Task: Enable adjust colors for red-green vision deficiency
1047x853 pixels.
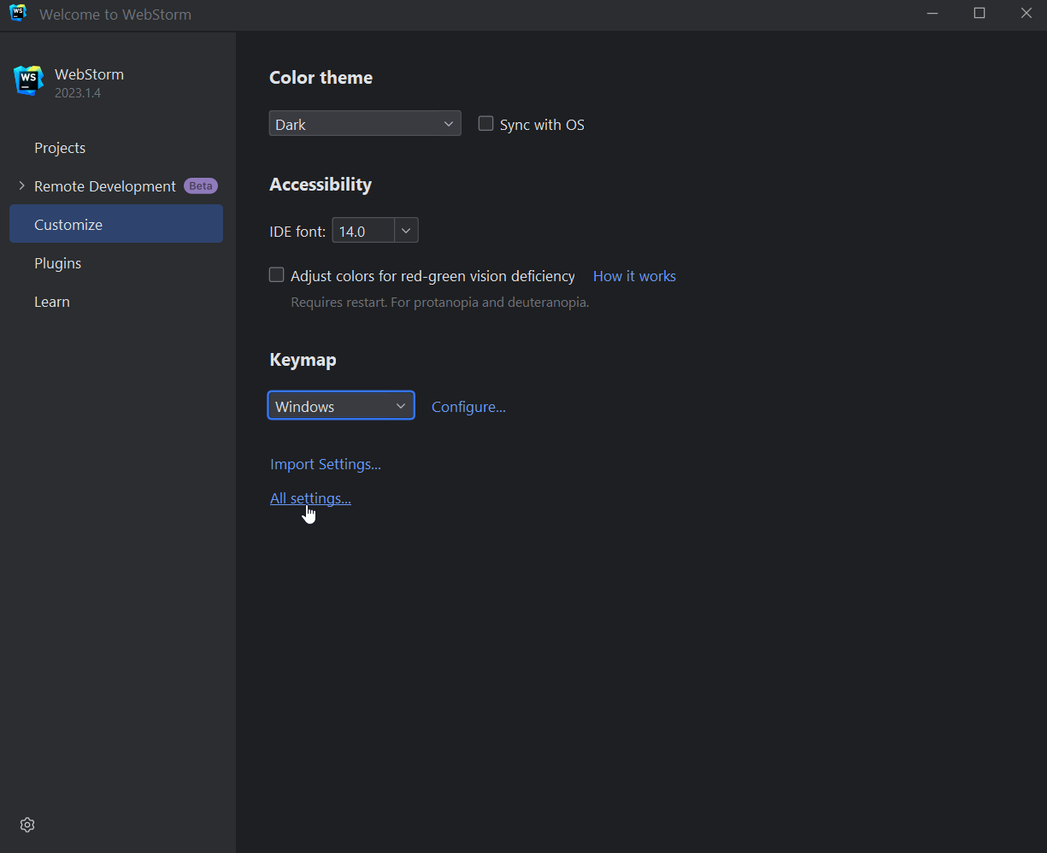Action: click(x=276, y=274)
